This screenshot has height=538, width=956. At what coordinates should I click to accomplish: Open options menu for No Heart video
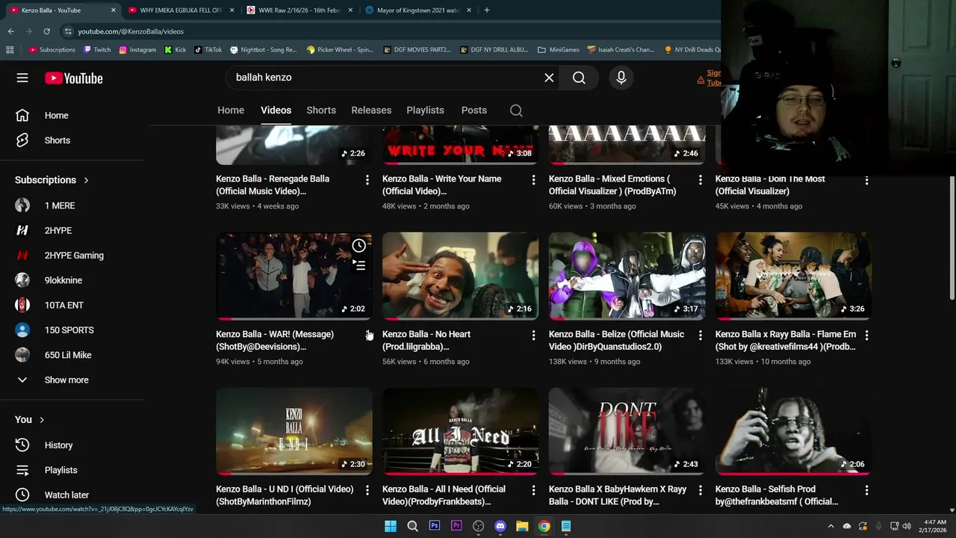(533, 336)
